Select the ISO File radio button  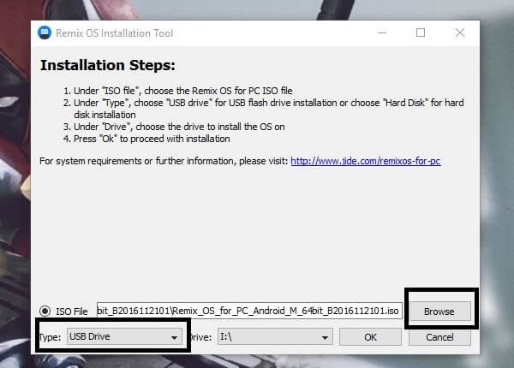click(45, 311)
